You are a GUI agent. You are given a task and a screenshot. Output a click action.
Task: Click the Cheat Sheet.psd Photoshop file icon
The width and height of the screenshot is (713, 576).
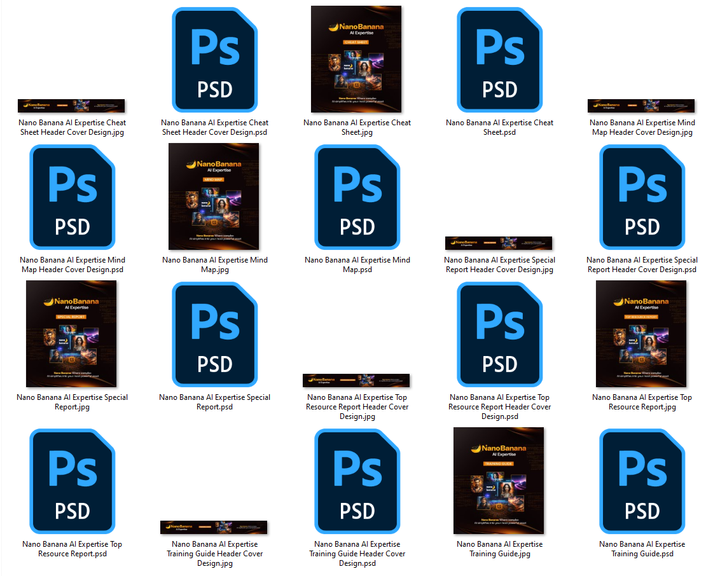(x=499, y=60)
